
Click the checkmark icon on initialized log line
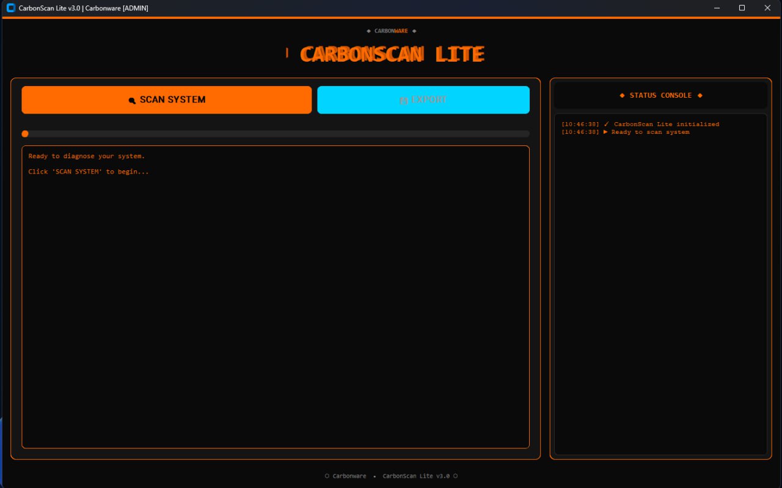(x=607, y=123)
